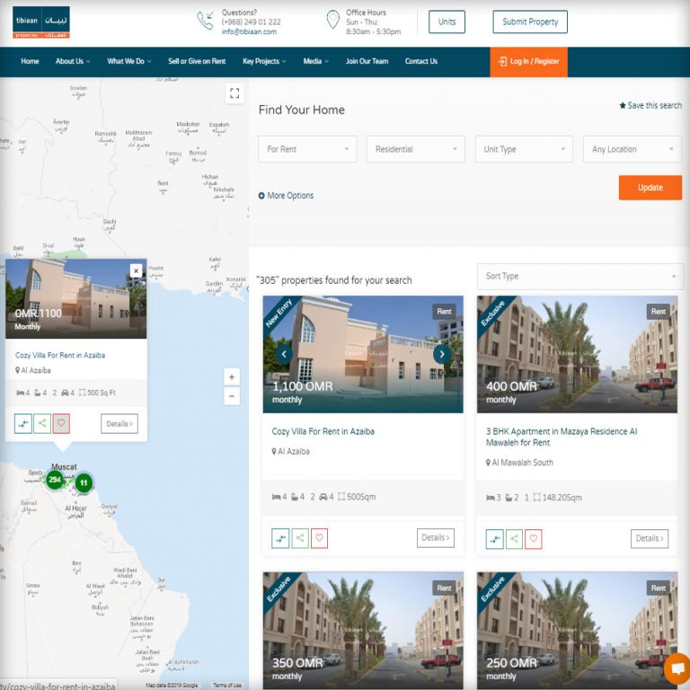Viewport: 690px width, 690px height.
Task: Zoom in on the map
Action: pos(232,377)
